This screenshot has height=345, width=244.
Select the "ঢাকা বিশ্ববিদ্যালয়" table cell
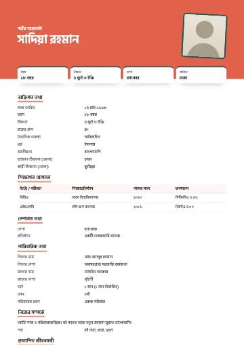point(85,197)
